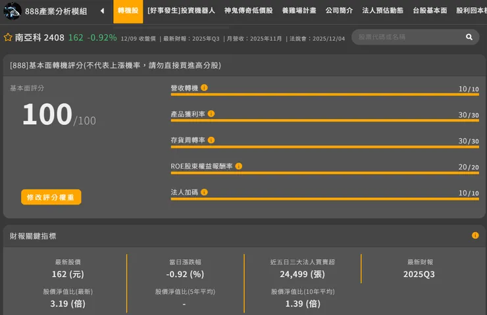Select the 轉機股 tab

tap(128, 11)
